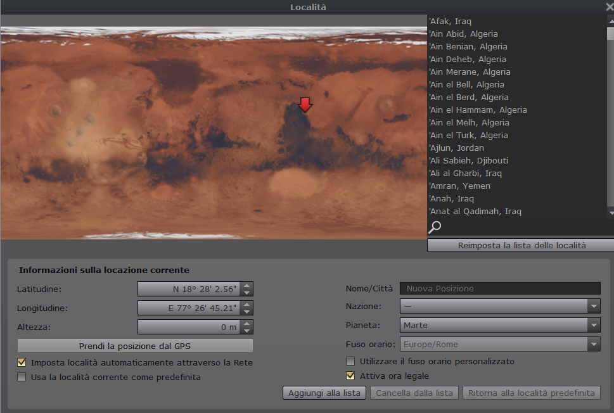This screenshot has width=614, height=413.
Task: Click the location list scrollbar thumb
Action: click(610, 33)
